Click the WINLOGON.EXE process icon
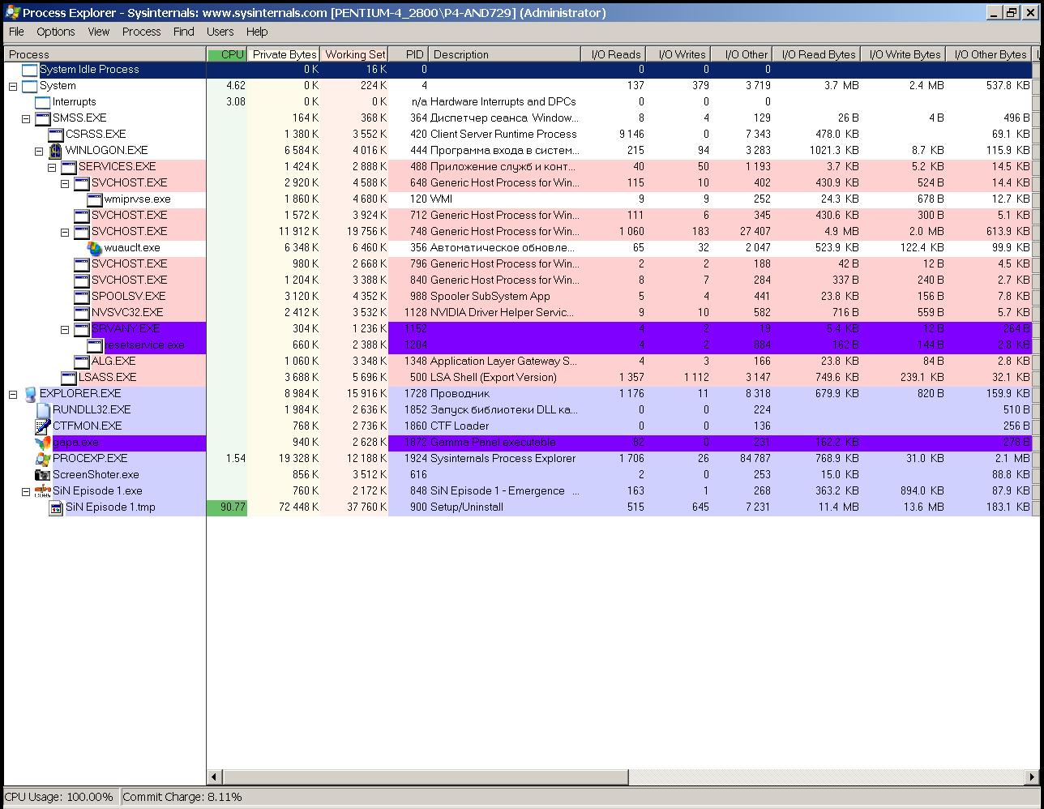The image size is (1044, 809). coord(56,151)
